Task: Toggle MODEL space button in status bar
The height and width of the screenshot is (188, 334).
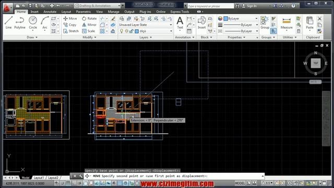Action: [240, 183]
